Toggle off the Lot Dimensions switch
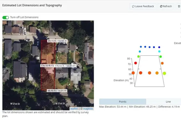 click(x=5, y=18)
